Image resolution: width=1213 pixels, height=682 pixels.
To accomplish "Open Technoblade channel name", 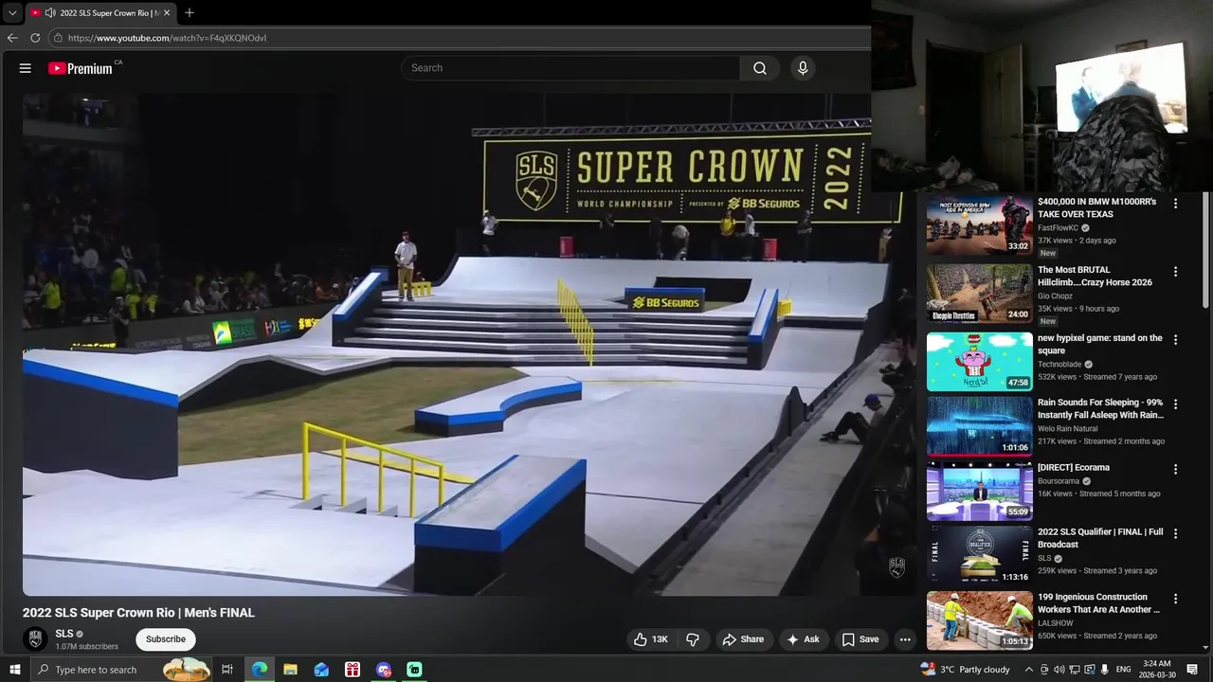I will tap(1060, 364).
